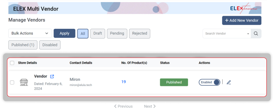Open the 19 products count link
Viewport: 274px width, 112px height.
tap(124, 82)
